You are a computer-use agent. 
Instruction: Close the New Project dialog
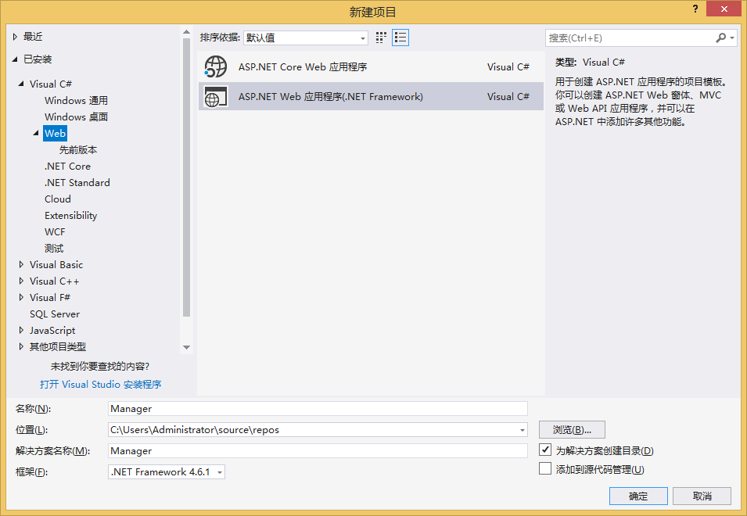724,9
